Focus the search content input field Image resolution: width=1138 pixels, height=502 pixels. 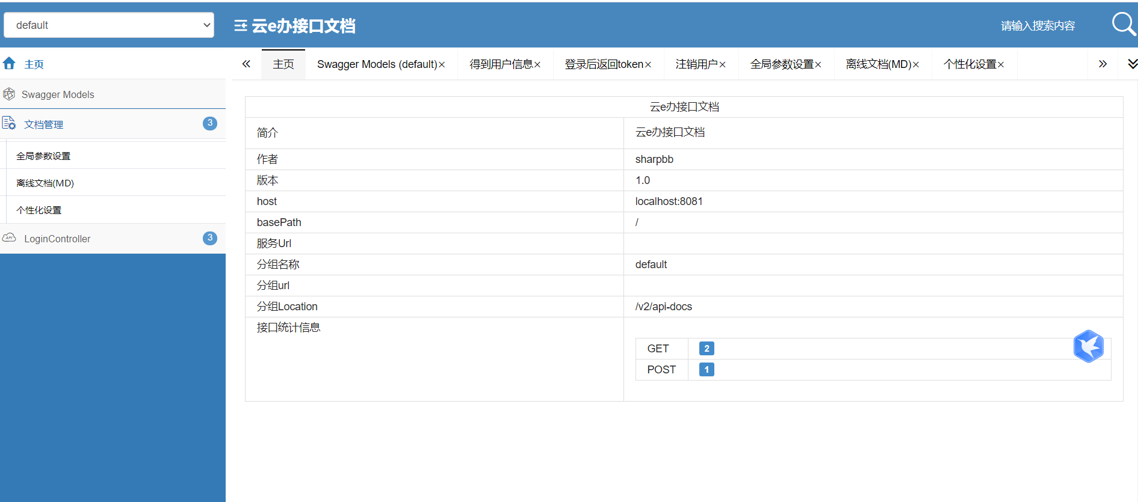(1037, 26)
